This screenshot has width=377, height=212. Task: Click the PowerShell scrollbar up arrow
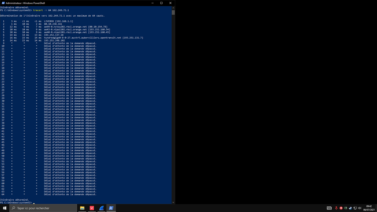click(173, 8)
